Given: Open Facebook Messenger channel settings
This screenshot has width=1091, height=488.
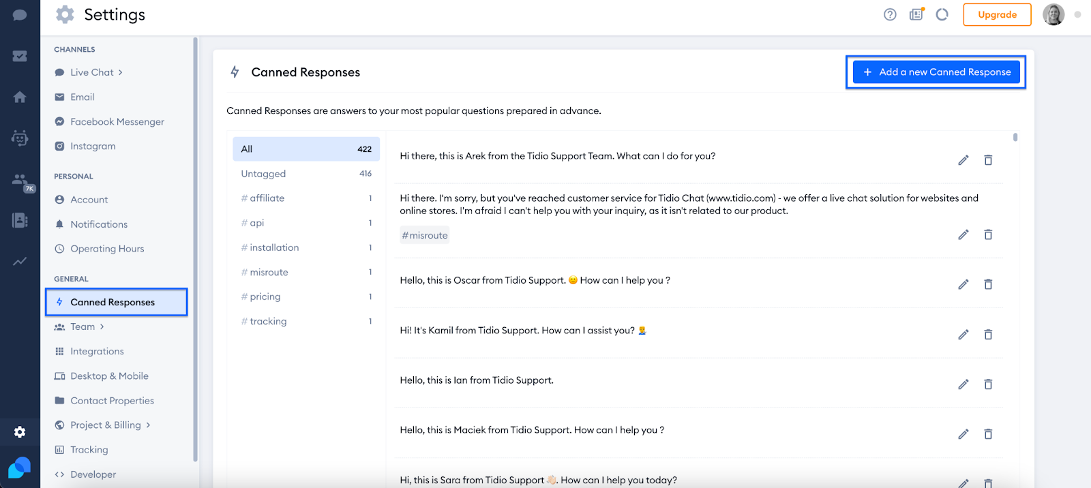Looking at the screenshot, I should click(117, 121).
